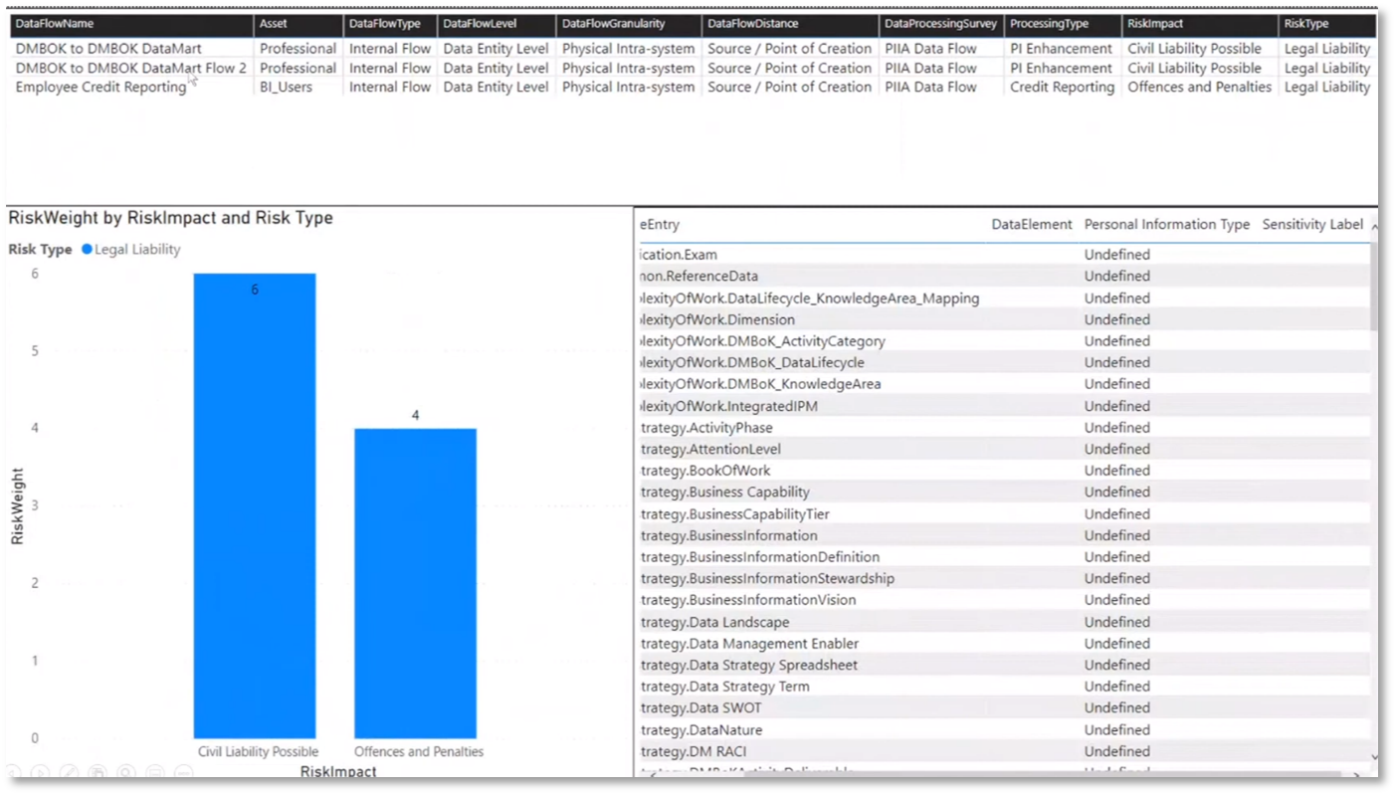Select the lexityOfWork.Dimension row
Screen dimensions: 1397x796
pos(1003,319)
